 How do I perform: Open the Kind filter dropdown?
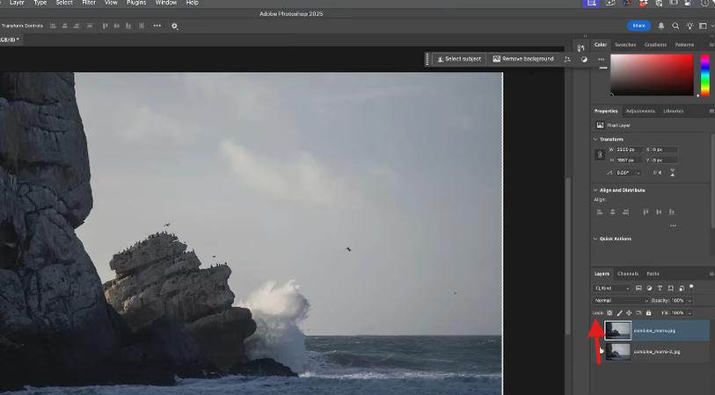click(x=611, y=288)
